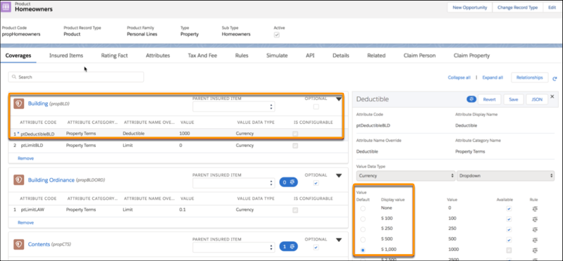The height and width of the screenshot is (261, 563).
Task: Open the rule icon for $ 1,000 value
Action: pyautogui.click(x=534, y=250)
